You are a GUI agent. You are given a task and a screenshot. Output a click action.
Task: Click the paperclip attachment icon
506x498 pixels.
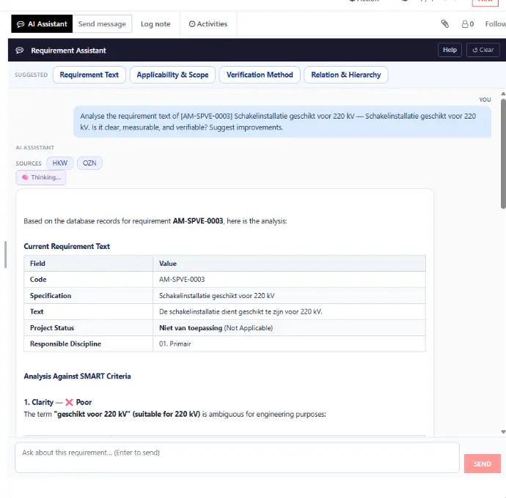(444, 24)
